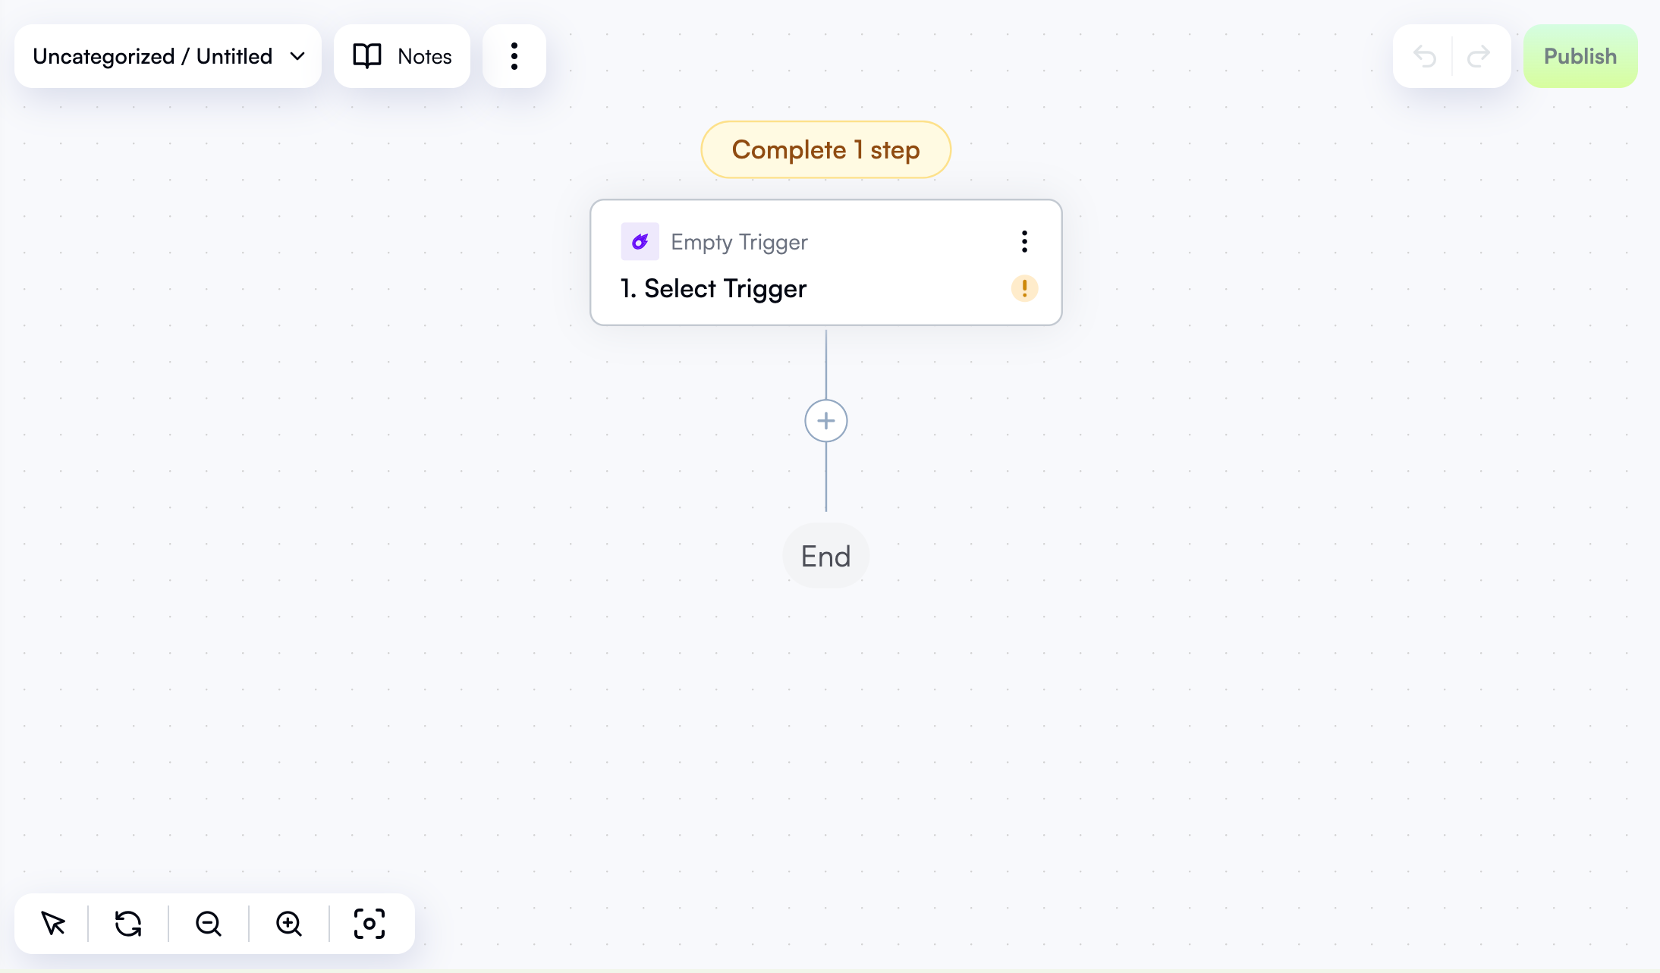Viewport: 1660px width, 973px height.
Task: Select the pointer tool in the bottom toolbar
Action: (x=52, y=924)
